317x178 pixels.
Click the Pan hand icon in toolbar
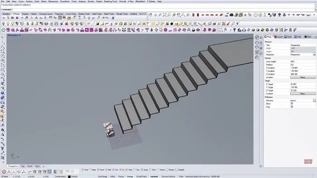click(x=150, y=15)
